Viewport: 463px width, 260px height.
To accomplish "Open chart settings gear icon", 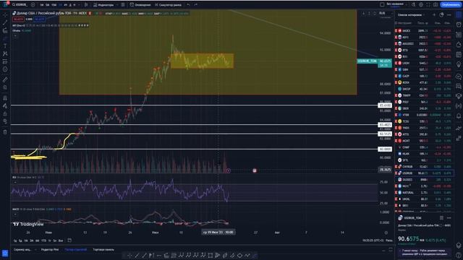I will pyautogui.click(x=421, y=4).
